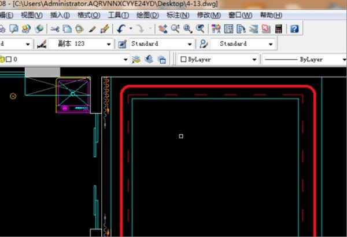347x237 pixels.
Task: Click the ByLayer color swatch box
Action: tap(183, 59)
